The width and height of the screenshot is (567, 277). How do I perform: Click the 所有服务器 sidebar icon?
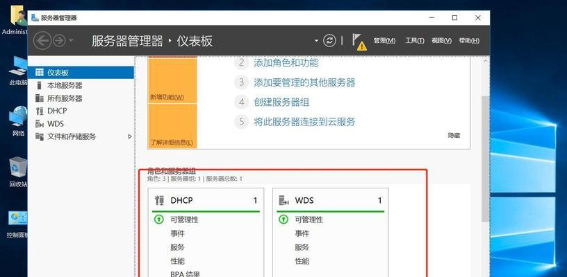(x=40, y=98)
